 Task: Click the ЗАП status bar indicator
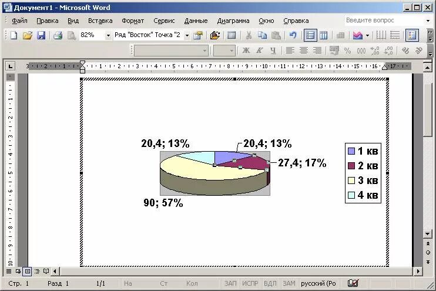pos(230,283)
